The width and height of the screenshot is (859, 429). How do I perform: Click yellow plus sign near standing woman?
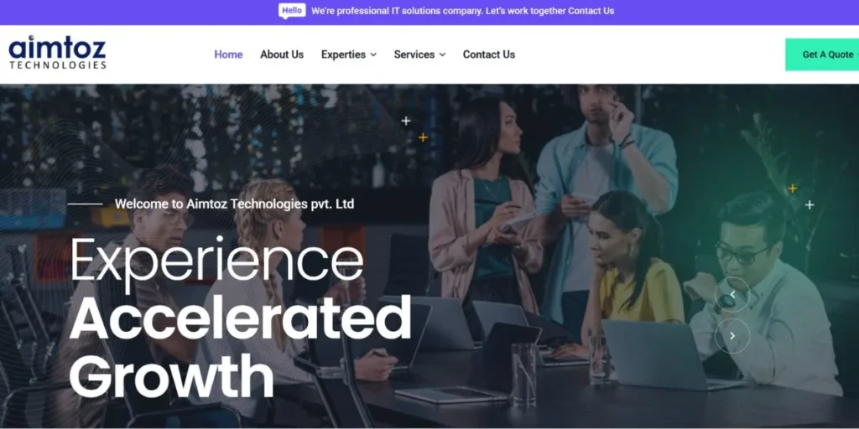tap(423, 137)
